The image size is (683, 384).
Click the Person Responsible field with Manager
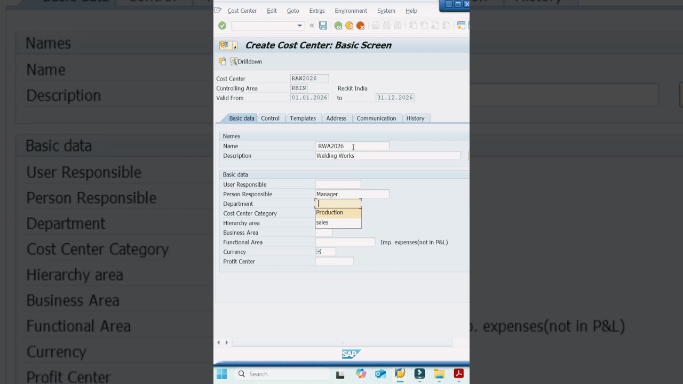(352, 194)
